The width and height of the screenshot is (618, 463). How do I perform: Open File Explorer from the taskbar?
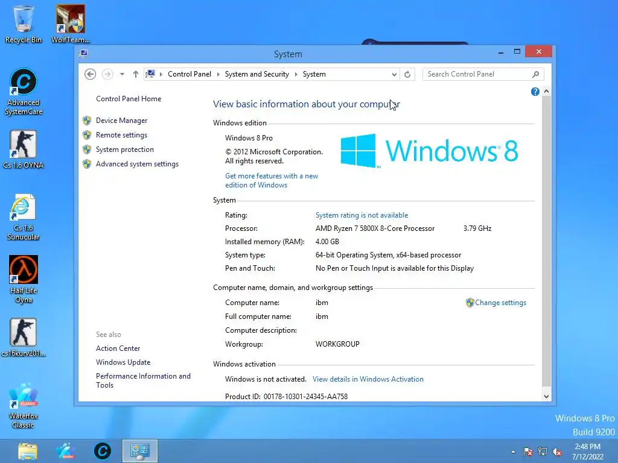coord(28,451)
